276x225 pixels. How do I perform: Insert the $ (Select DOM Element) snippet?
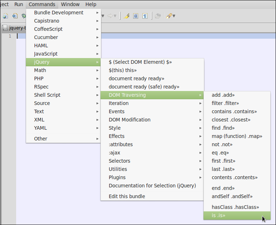152,62
